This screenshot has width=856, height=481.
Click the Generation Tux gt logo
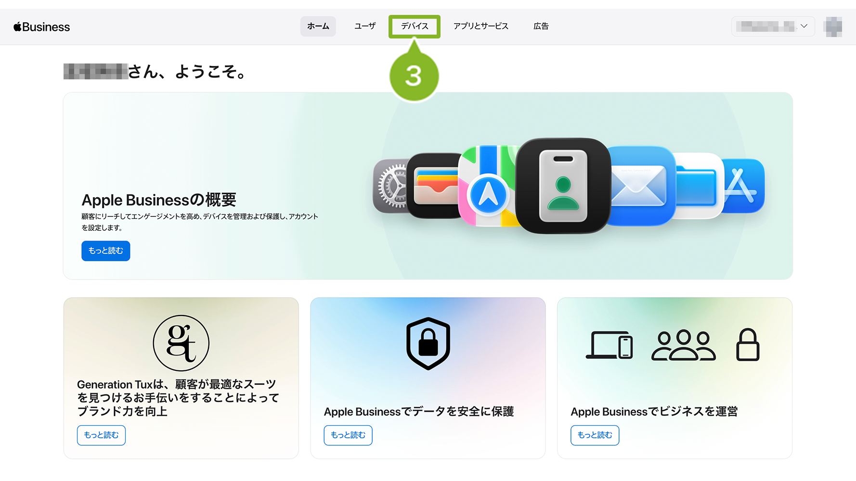181,343
